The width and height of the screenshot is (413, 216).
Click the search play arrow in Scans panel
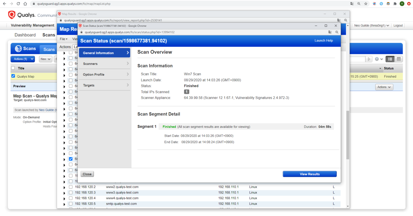point(369,59)
